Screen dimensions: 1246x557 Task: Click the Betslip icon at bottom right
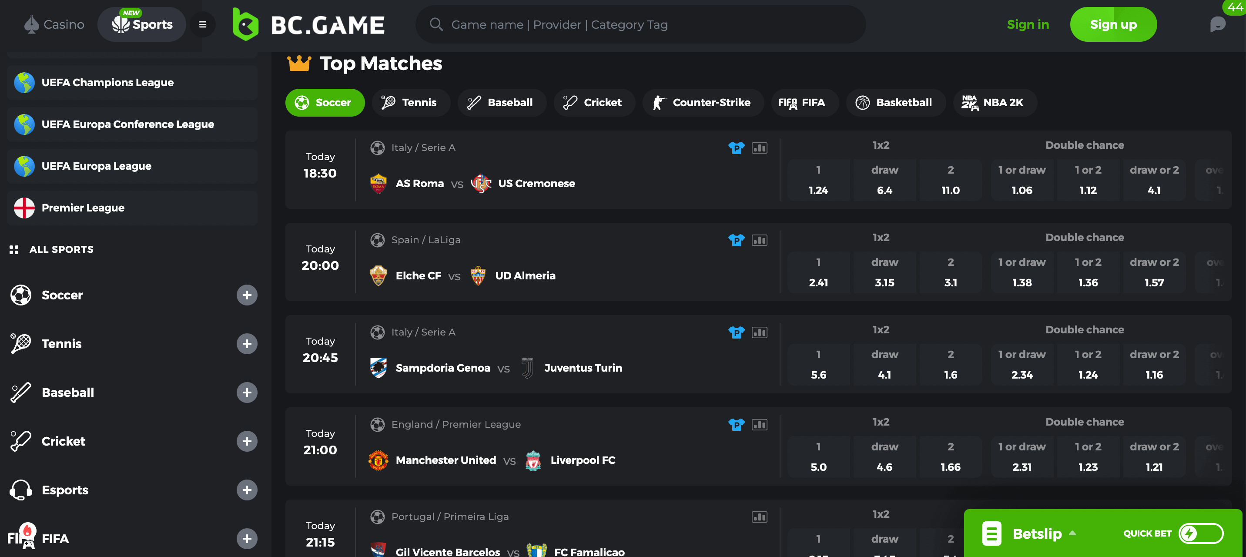coord(992,534)
